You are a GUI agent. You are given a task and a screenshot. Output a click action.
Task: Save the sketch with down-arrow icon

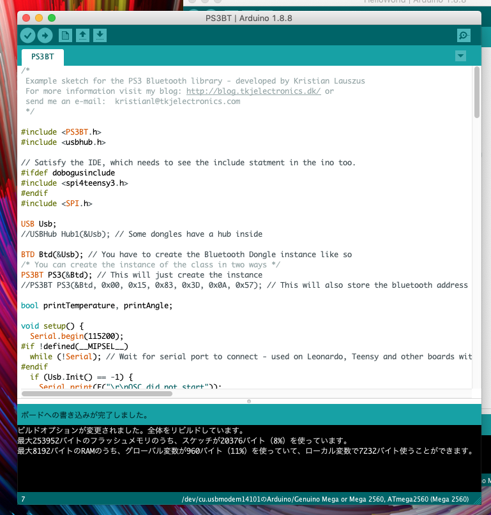coord(100,36)
